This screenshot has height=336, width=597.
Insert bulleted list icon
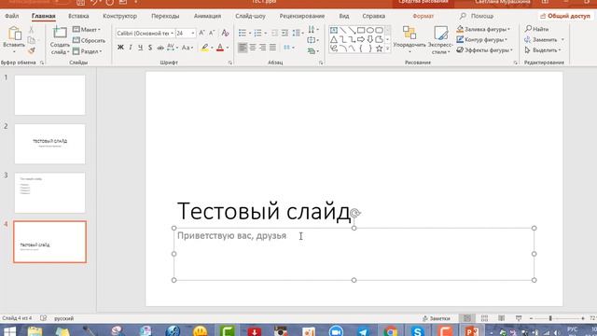coord(243,34)
